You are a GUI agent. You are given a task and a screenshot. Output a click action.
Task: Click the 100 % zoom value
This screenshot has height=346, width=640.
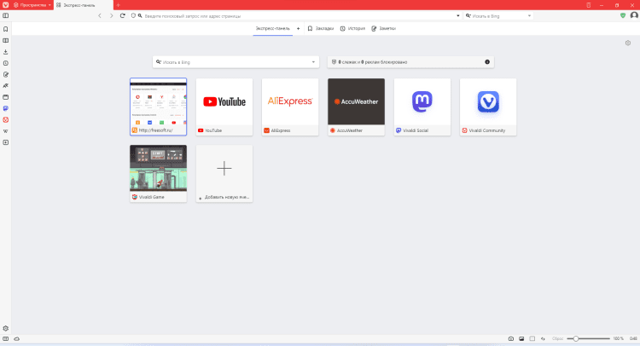618,338
